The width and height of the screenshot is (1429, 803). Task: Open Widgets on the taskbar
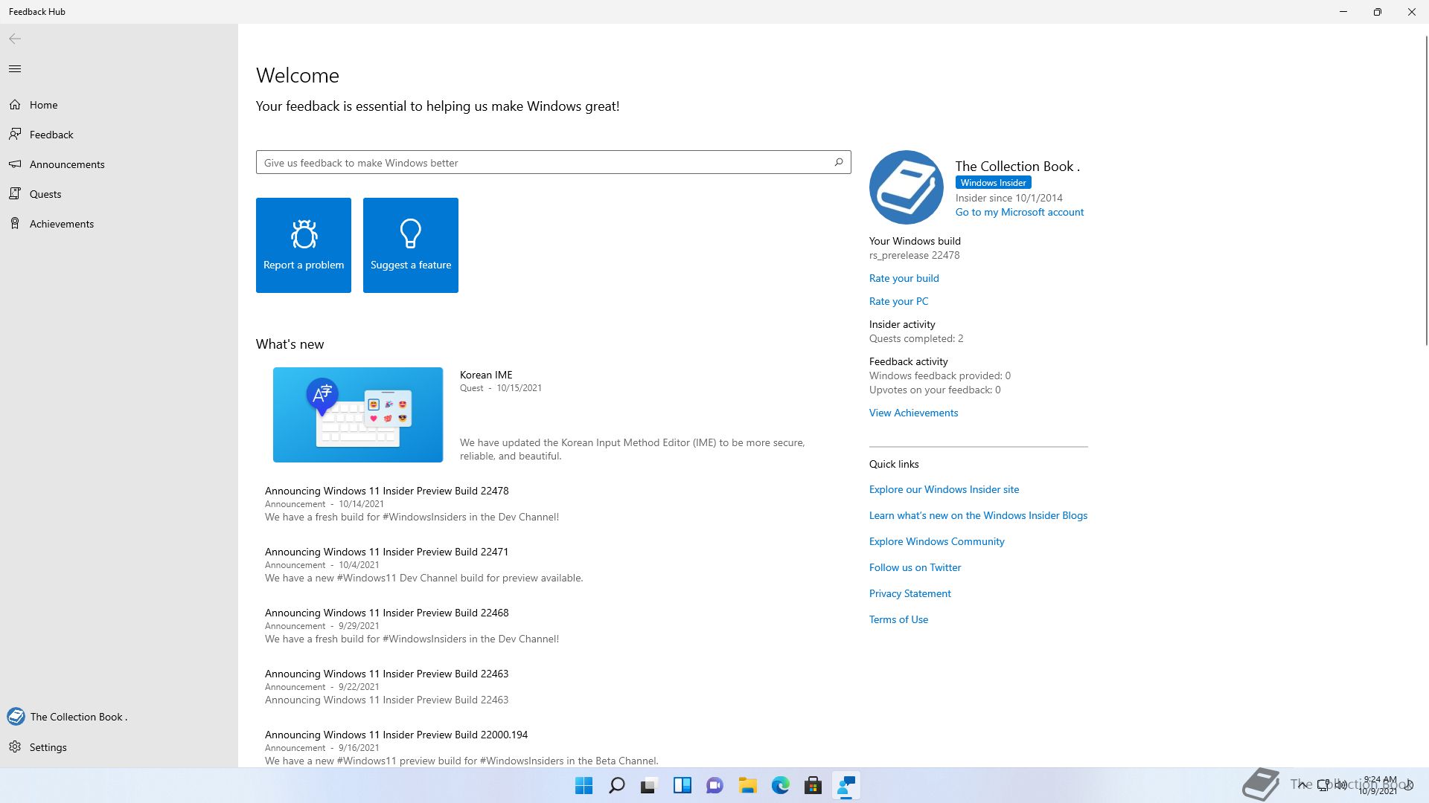(682, 785)
